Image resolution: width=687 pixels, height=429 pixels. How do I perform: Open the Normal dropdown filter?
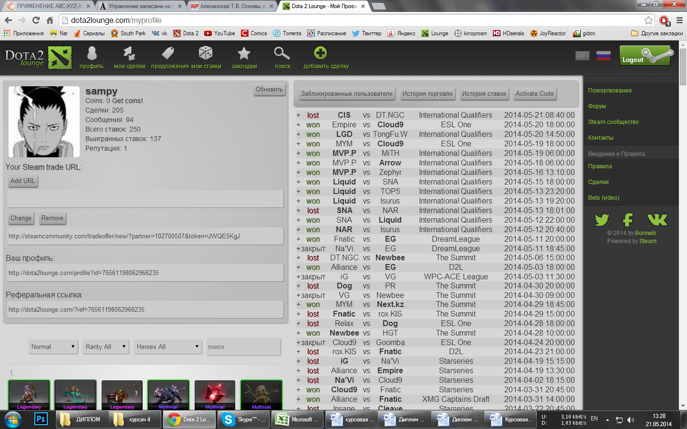52,347
